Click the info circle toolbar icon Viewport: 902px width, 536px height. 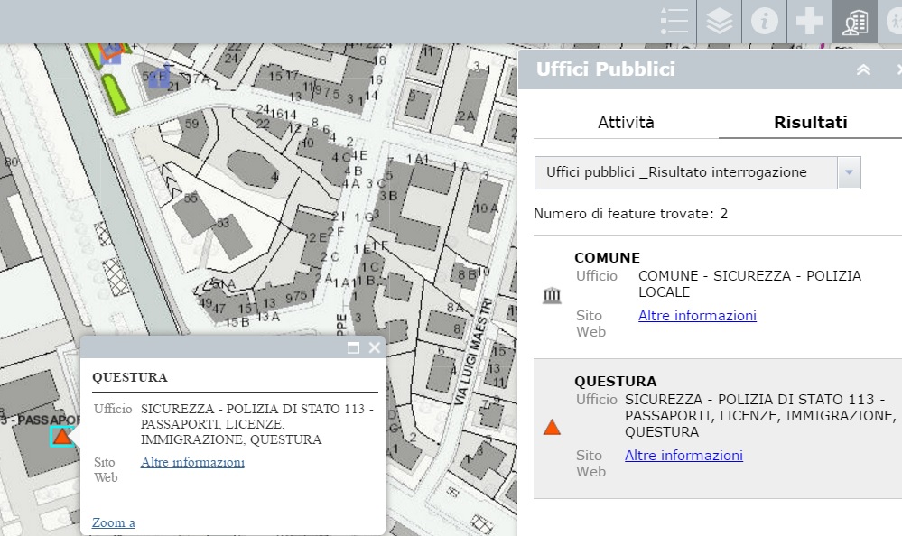click(764, 22)
